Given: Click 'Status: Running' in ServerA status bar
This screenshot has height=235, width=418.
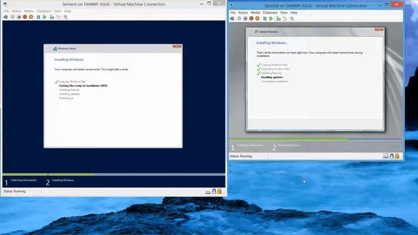Looking at the screenshot, I should pos(14,191).
